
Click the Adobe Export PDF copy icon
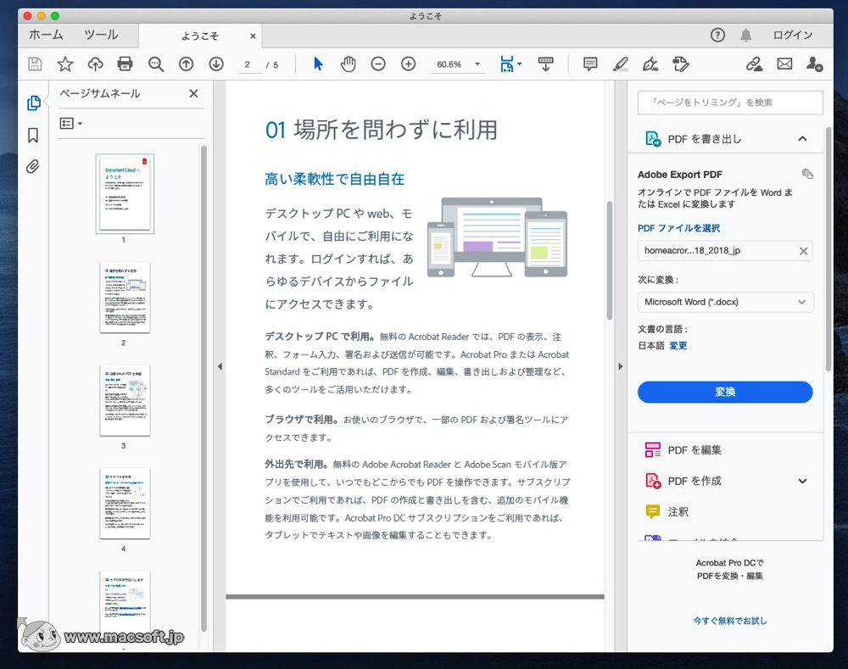click(807, 174)
